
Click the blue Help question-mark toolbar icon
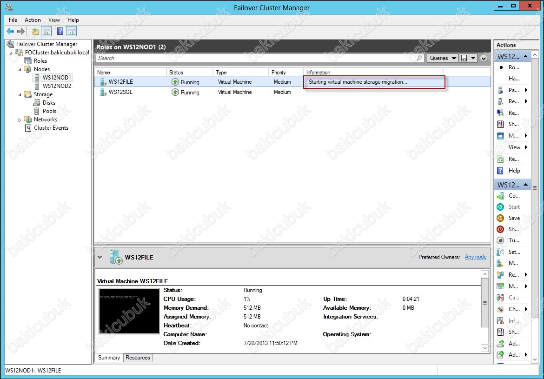pos(60,32)
